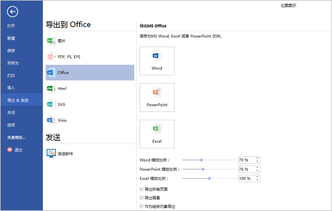
Task: Click the 退出 label in the sidebar
Action: 18,150
